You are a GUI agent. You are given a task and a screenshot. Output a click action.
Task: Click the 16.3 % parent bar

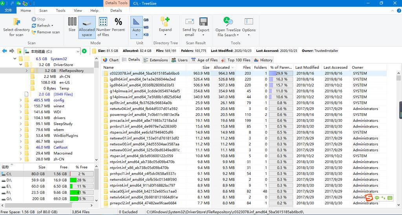pyautogui.click(x=281, y=79)
